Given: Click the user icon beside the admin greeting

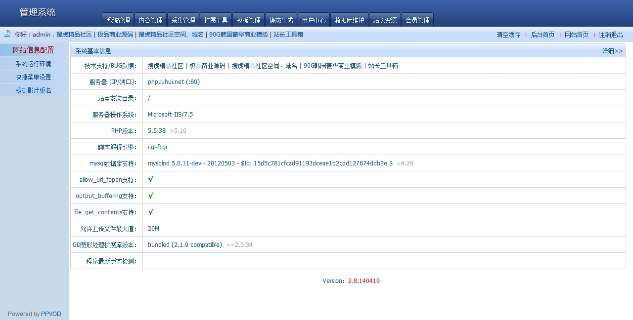Looking at the screenshot, I should [7, 34].
